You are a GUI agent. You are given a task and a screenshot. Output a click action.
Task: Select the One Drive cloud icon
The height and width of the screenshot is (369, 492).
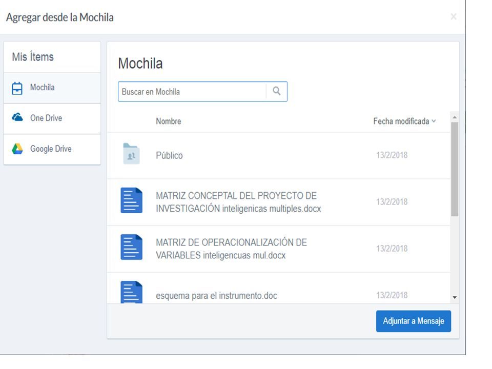tap(17, 118)
